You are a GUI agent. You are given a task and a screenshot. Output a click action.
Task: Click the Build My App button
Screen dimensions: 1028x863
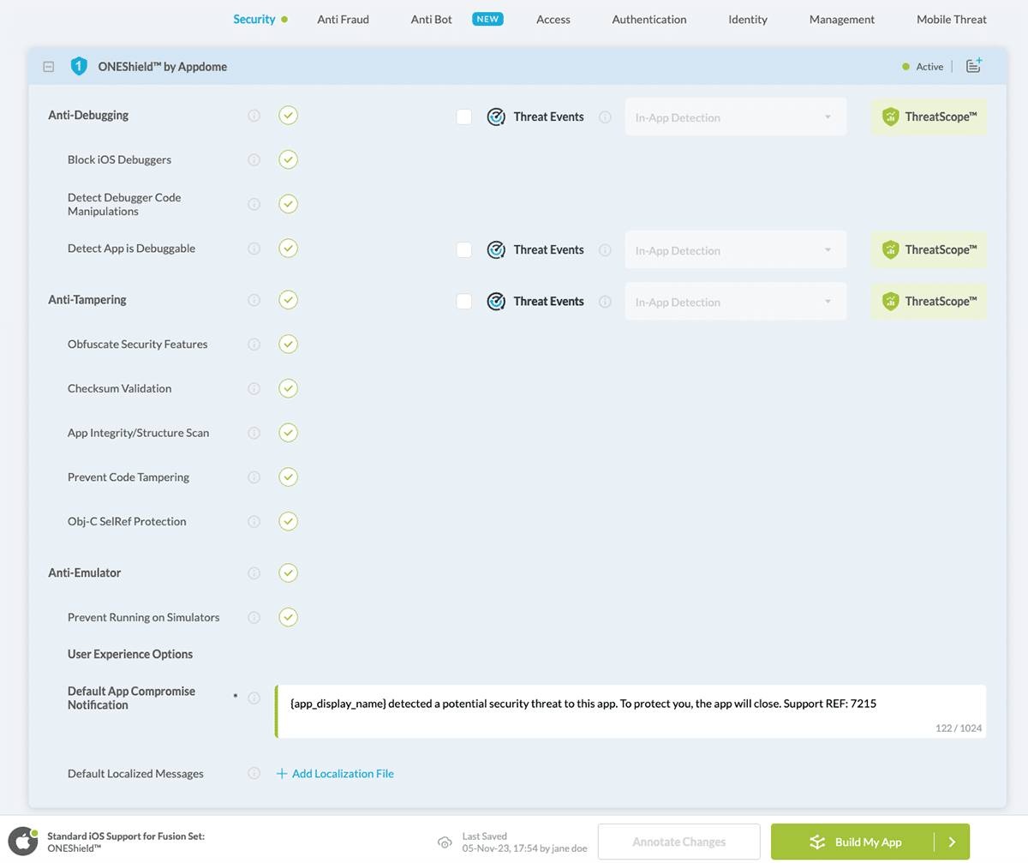tap(853, 842)
